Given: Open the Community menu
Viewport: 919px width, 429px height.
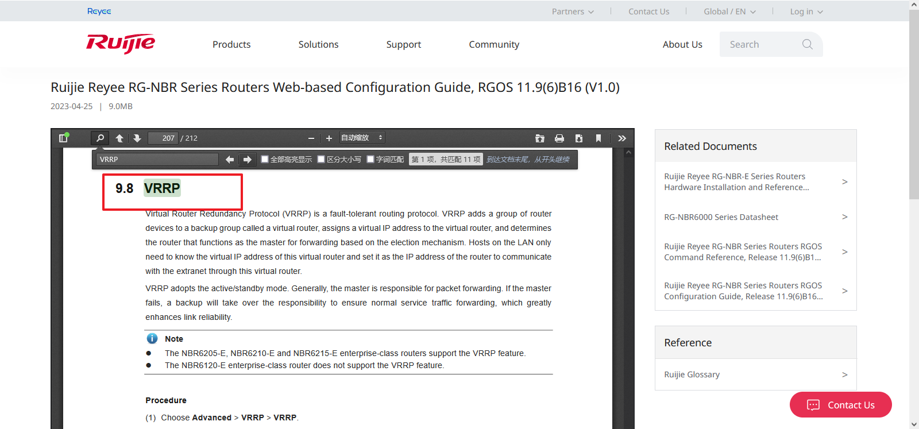Looking at the screenshot, I should tap(494, 44).
